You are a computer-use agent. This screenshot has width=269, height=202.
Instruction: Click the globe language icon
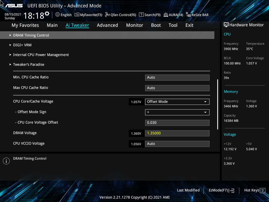(x=58, y=15)
